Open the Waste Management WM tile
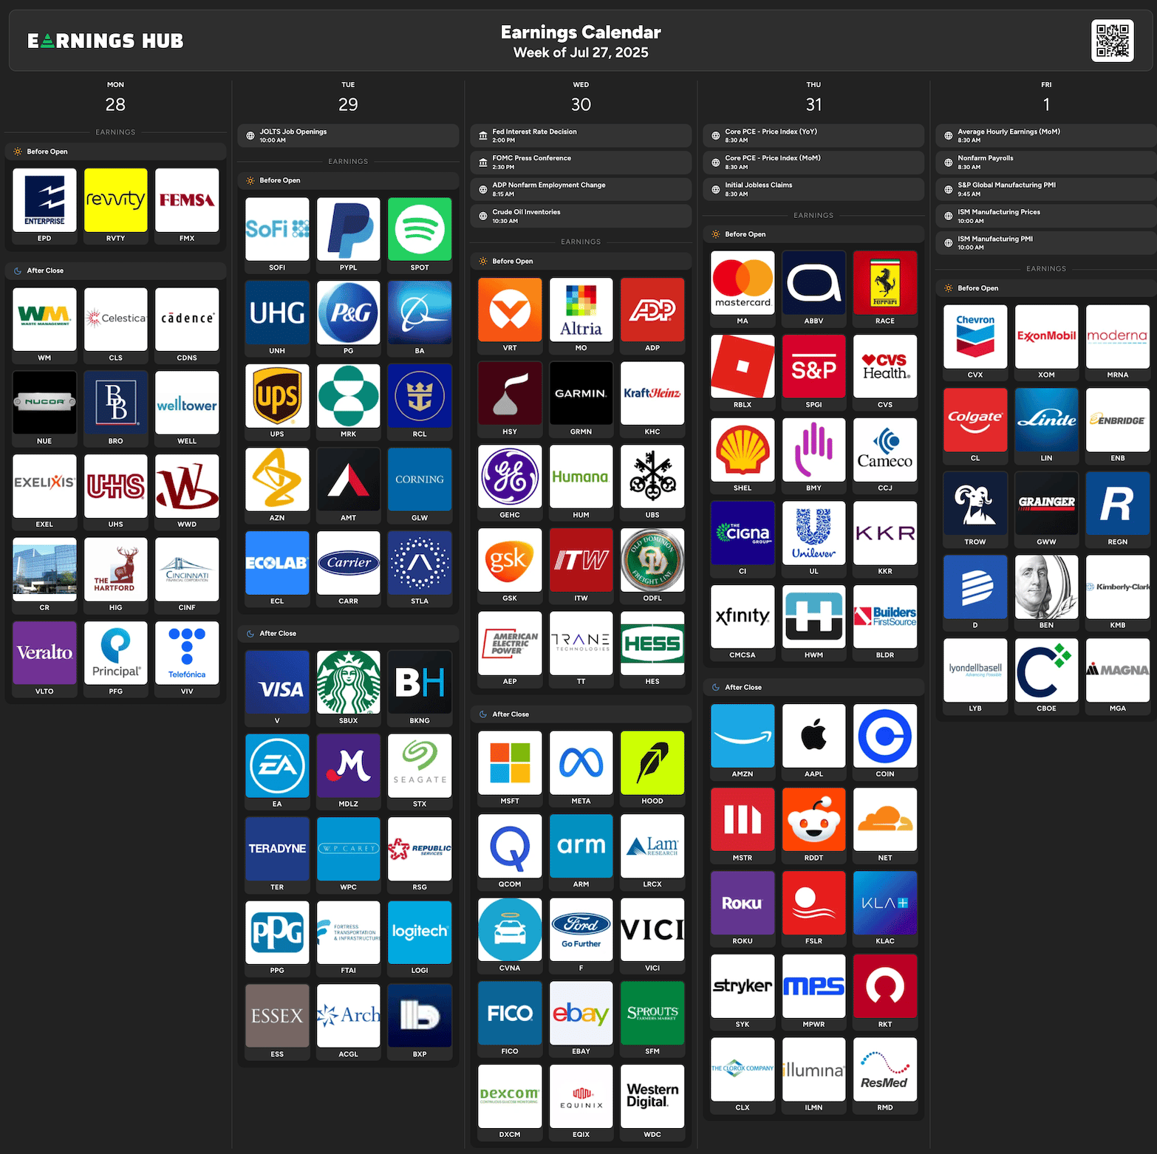 click(x=44, y=326)
